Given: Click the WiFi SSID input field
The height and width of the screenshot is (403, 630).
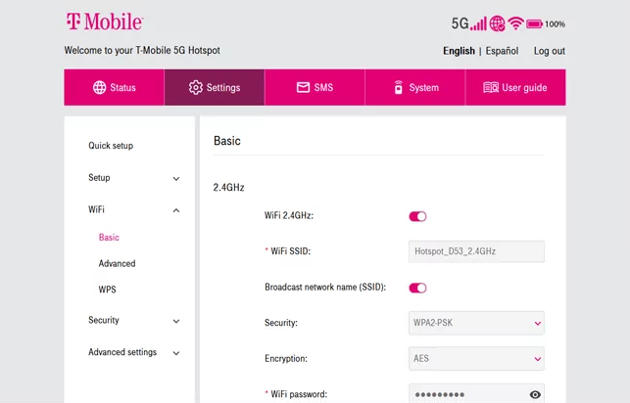Looking at the screenshot, I should click(476, 251).
